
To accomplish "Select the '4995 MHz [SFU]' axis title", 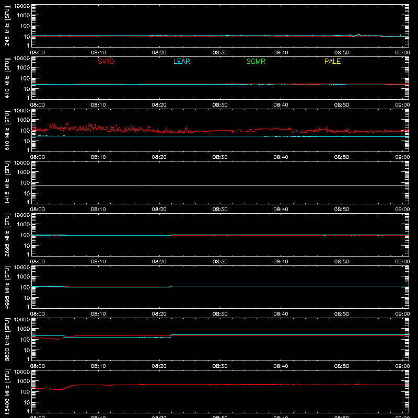I will pos(7,287).
